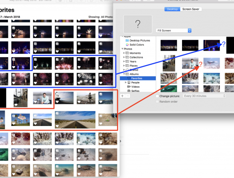The image size is (234, 178).
Task: Open the Fill Screen dropdown
Action: [174, 30]
